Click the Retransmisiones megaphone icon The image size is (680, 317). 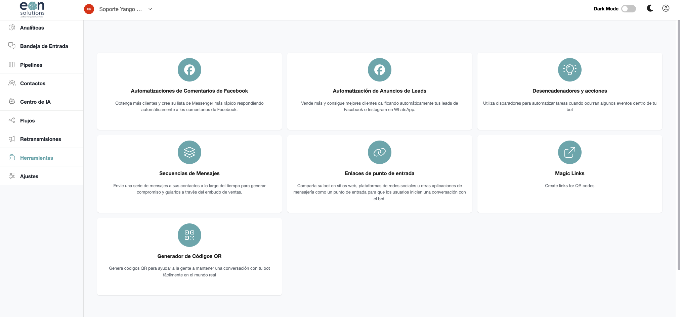pos(12,139)
